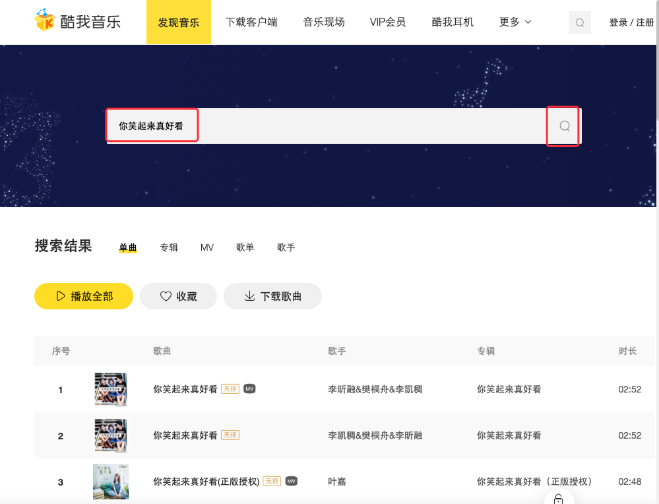Viewport: 659px width, 504px height.
Task: Open the top-right search magnifier icon
Action: 579,22
